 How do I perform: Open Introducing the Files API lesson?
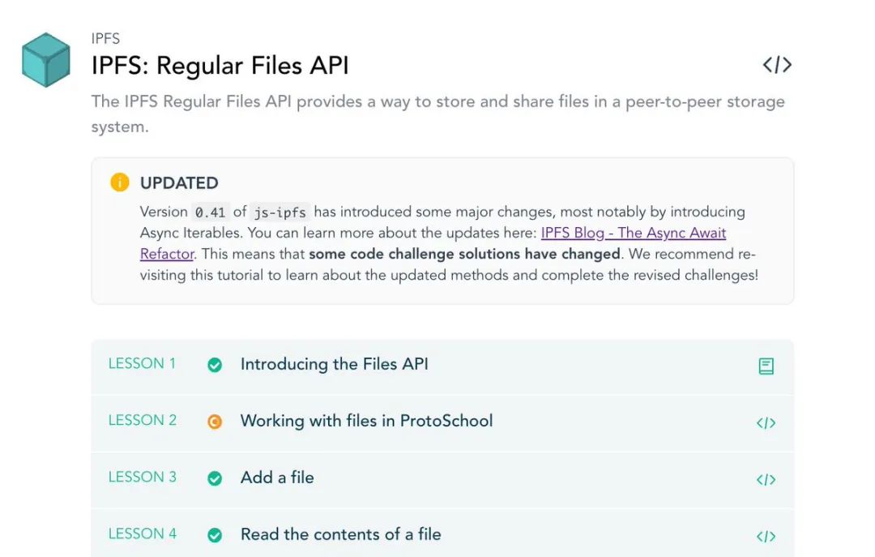point(335,364)
